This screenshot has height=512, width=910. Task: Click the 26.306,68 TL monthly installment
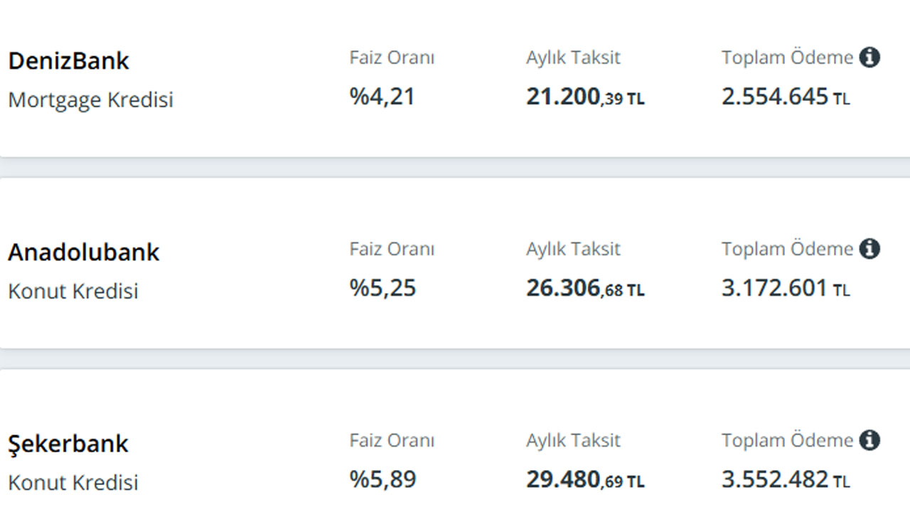click(585, 288)
